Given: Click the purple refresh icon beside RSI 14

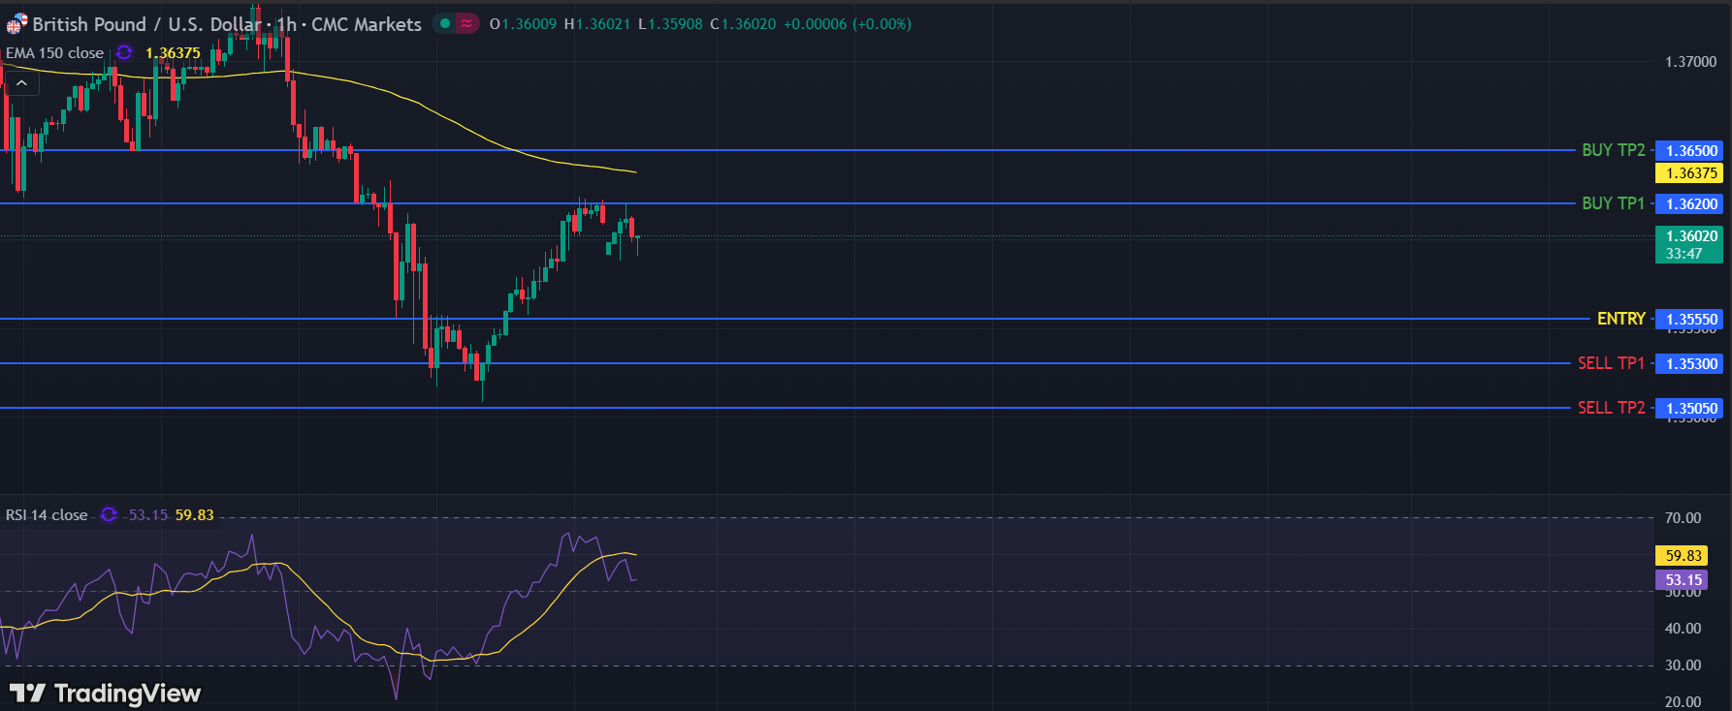Looking at the screenshot, I should (109, 514).
